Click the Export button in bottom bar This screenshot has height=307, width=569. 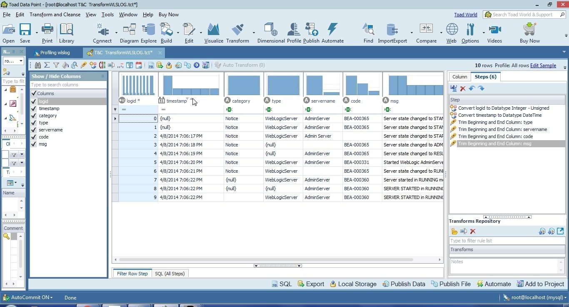(311, 284)
